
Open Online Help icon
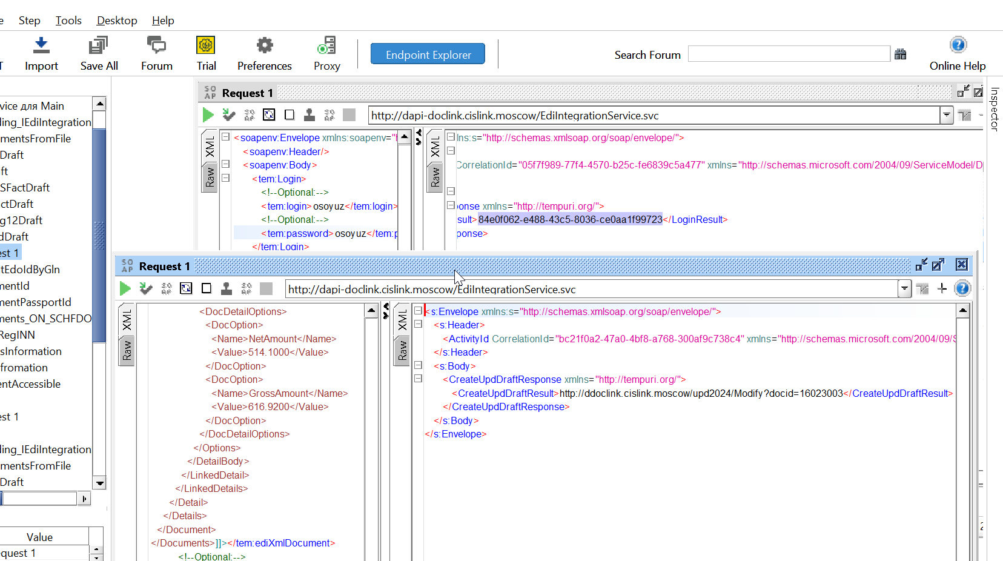tap(958, 45)
